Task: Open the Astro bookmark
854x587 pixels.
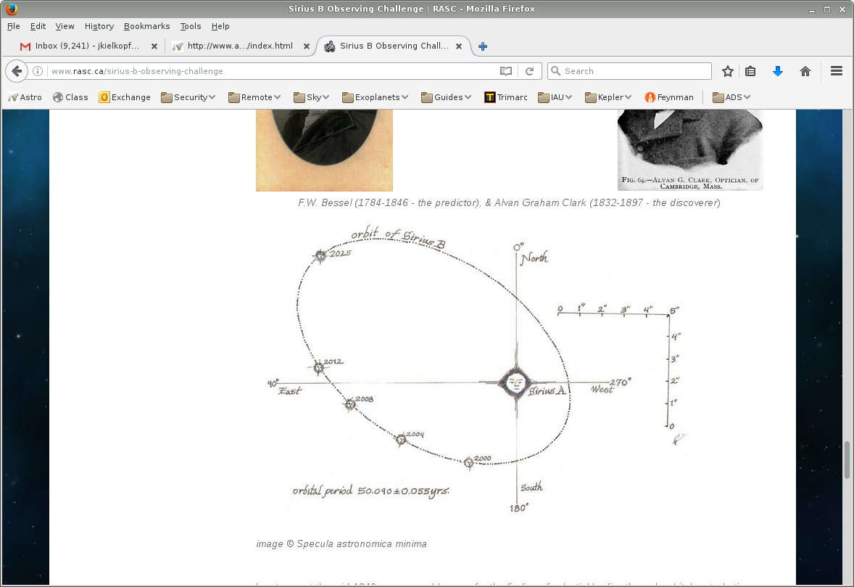Action: (x=25, y=97)
